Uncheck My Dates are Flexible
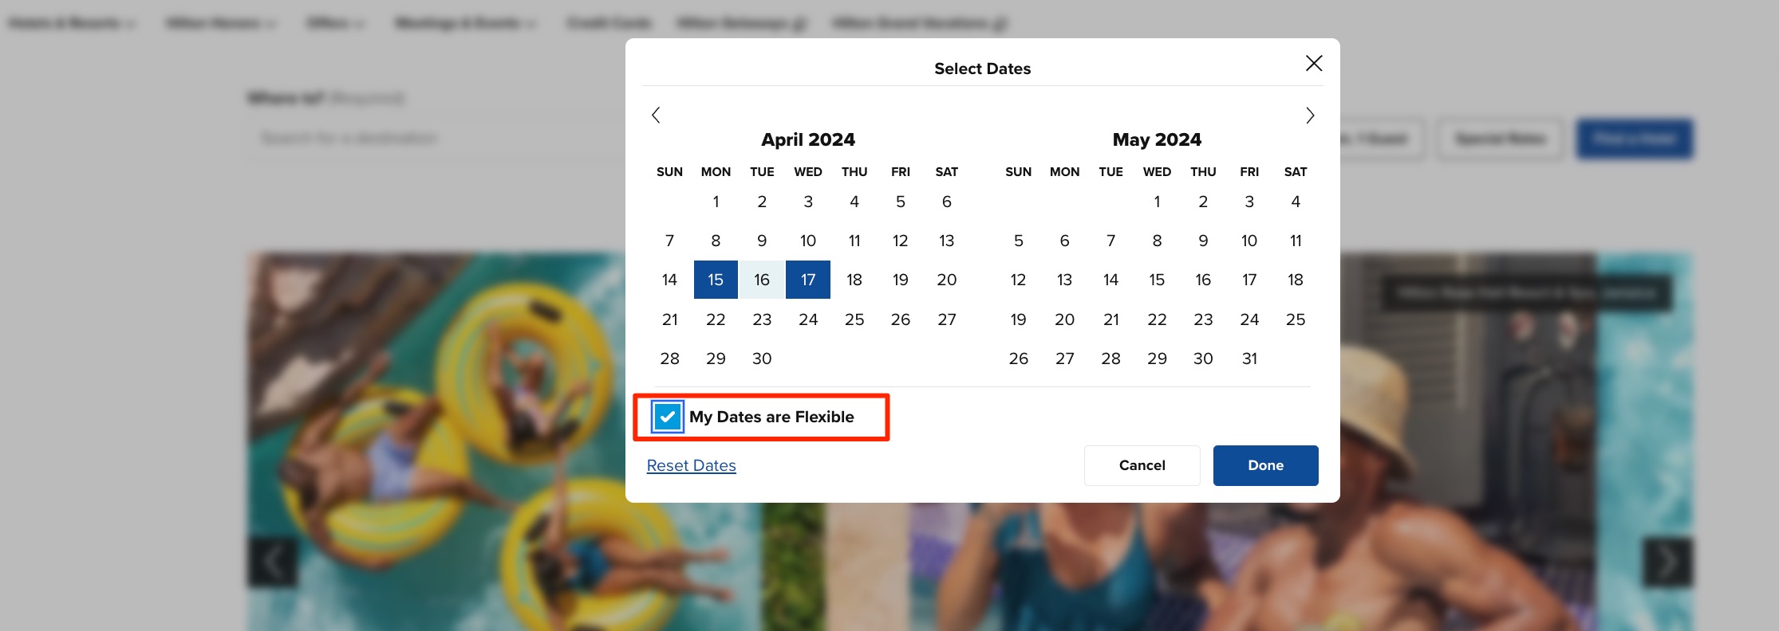 tap(668, 416)
